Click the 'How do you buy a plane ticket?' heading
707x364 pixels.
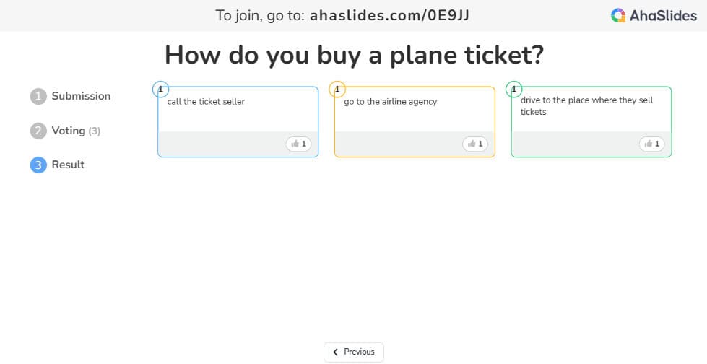tap(354, 55)
